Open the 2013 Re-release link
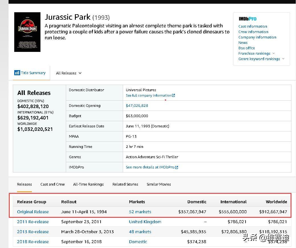The width and height of the screenshot is (296, 248). coord(33,232)
